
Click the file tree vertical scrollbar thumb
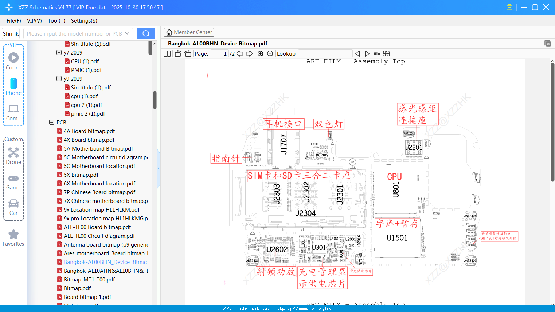click(x=155, y=100)
